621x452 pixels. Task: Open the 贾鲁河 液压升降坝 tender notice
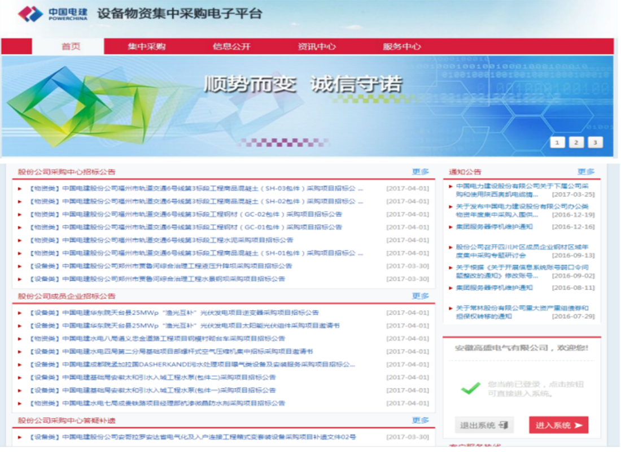161,266
